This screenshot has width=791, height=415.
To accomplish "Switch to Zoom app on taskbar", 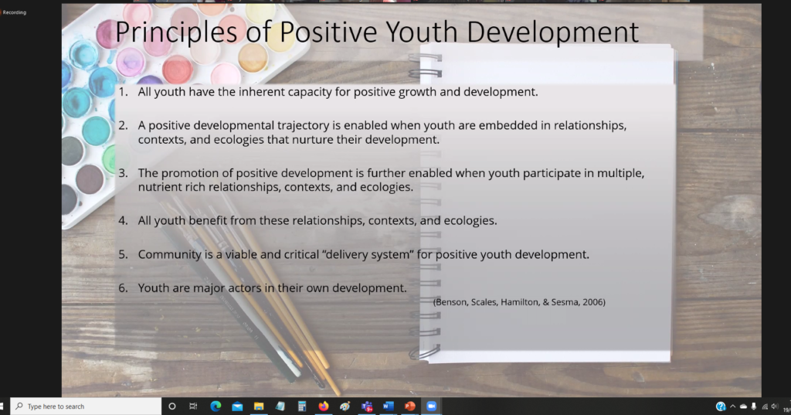I will pyautogui.click(x=431, y=406).
